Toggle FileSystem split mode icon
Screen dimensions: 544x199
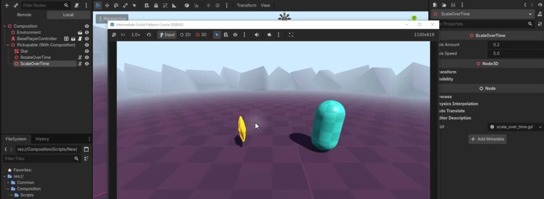coord(86,150)
